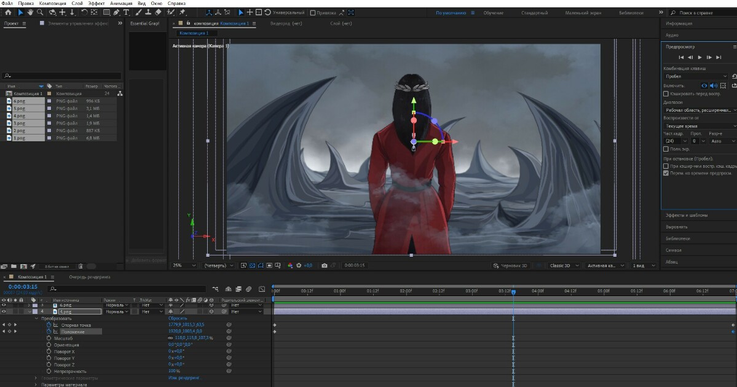Open the Эффект menu
The width and height of the screenshot is (737, 387).
pos(97,3)
